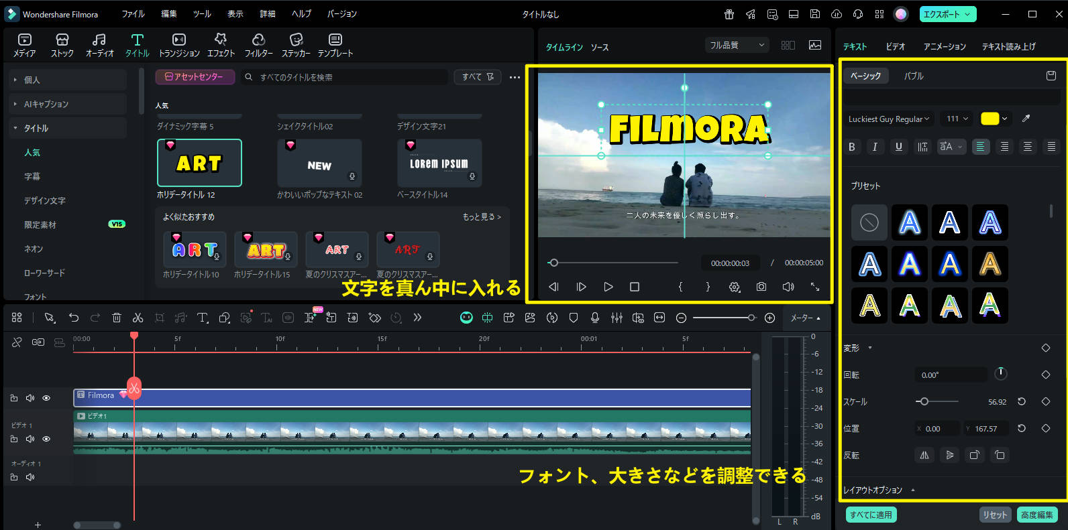Toggle visibility of ビデオ1 video track

click(46, 440)
